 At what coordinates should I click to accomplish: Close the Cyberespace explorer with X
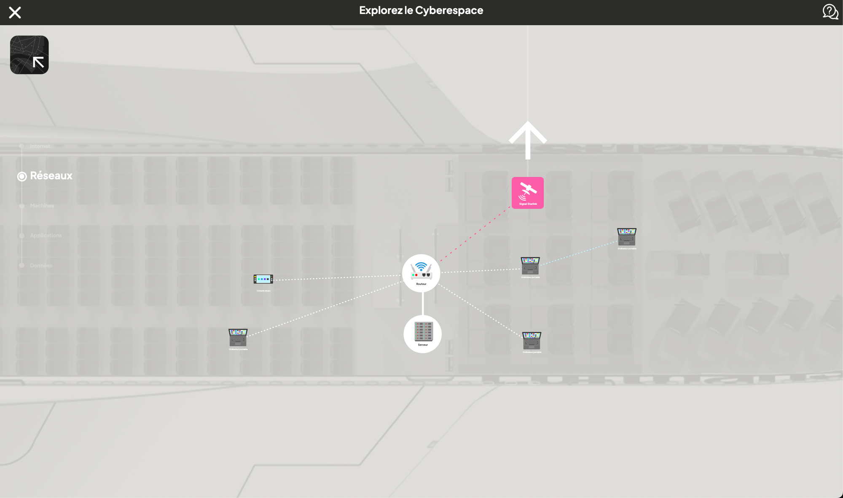pos(15,13)
